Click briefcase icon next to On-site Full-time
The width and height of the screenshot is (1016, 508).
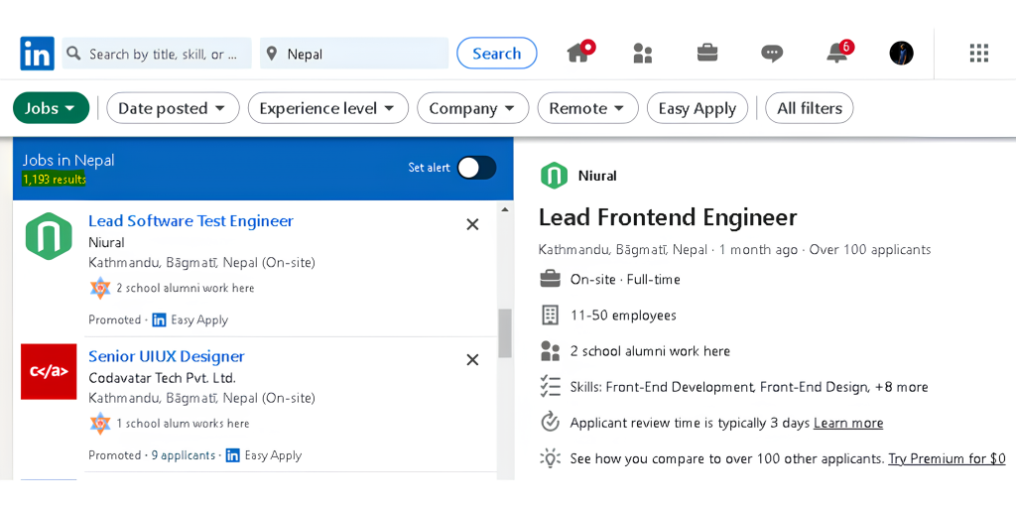pyautogui.click(x=550, y=279)
